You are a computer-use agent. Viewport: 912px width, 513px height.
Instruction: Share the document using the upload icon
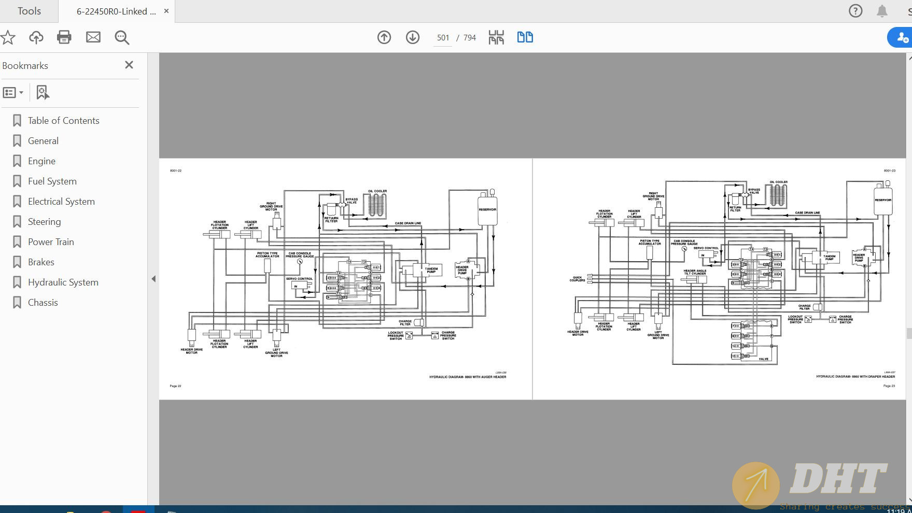(x=36, y=37)
